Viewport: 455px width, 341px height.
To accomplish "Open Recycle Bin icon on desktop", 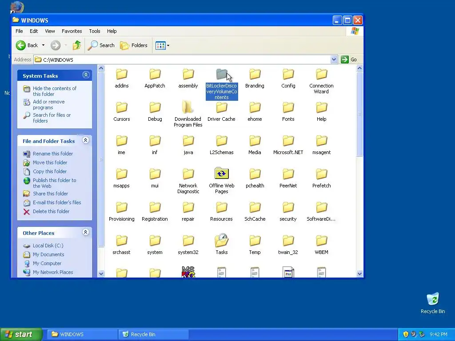I will click(x=433, y=303).
